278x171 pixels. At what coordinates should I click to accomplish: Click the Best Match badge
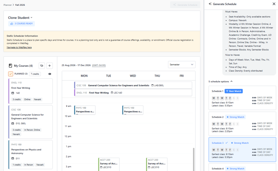point(233,91)
